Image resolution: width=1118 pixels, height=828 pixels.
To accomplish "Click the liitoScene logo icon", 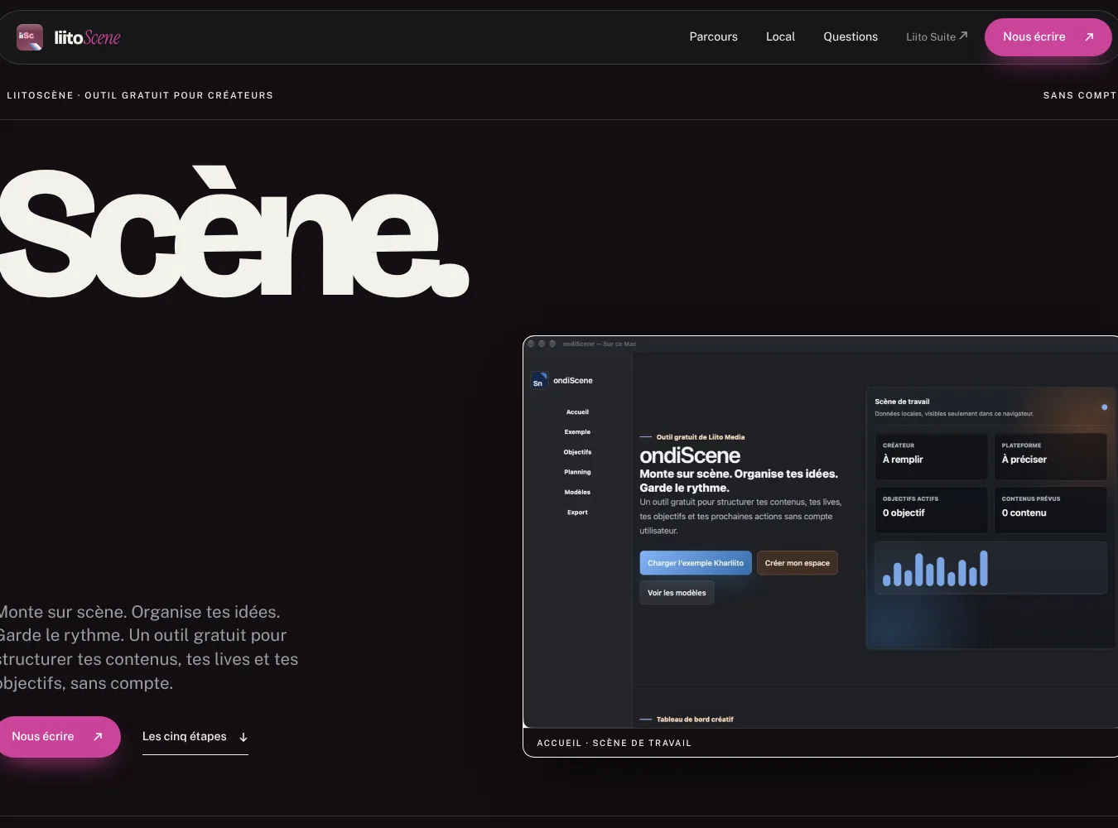I will tap(30, 37).
